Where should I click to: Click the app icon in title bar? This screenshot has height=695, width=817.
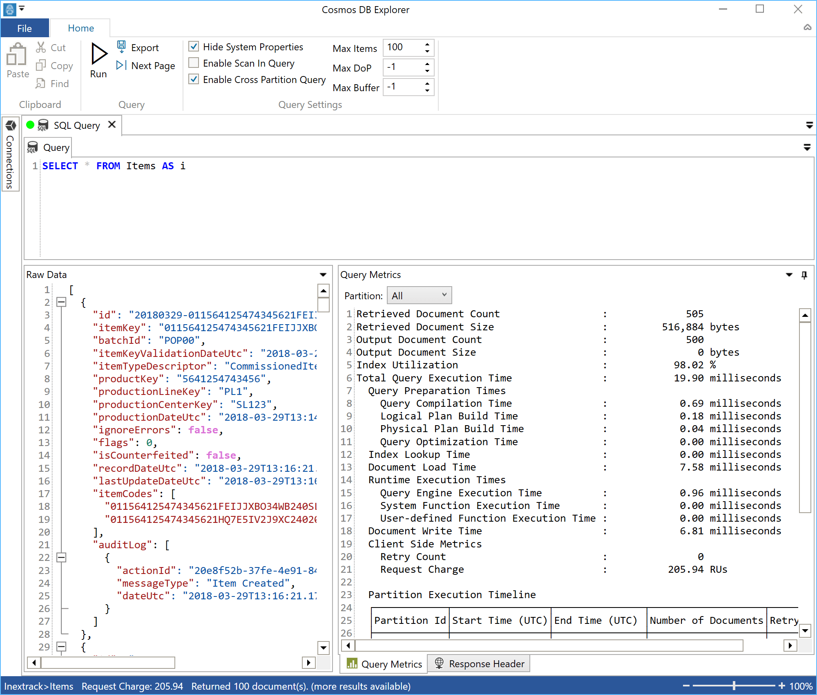coord(10,9)
